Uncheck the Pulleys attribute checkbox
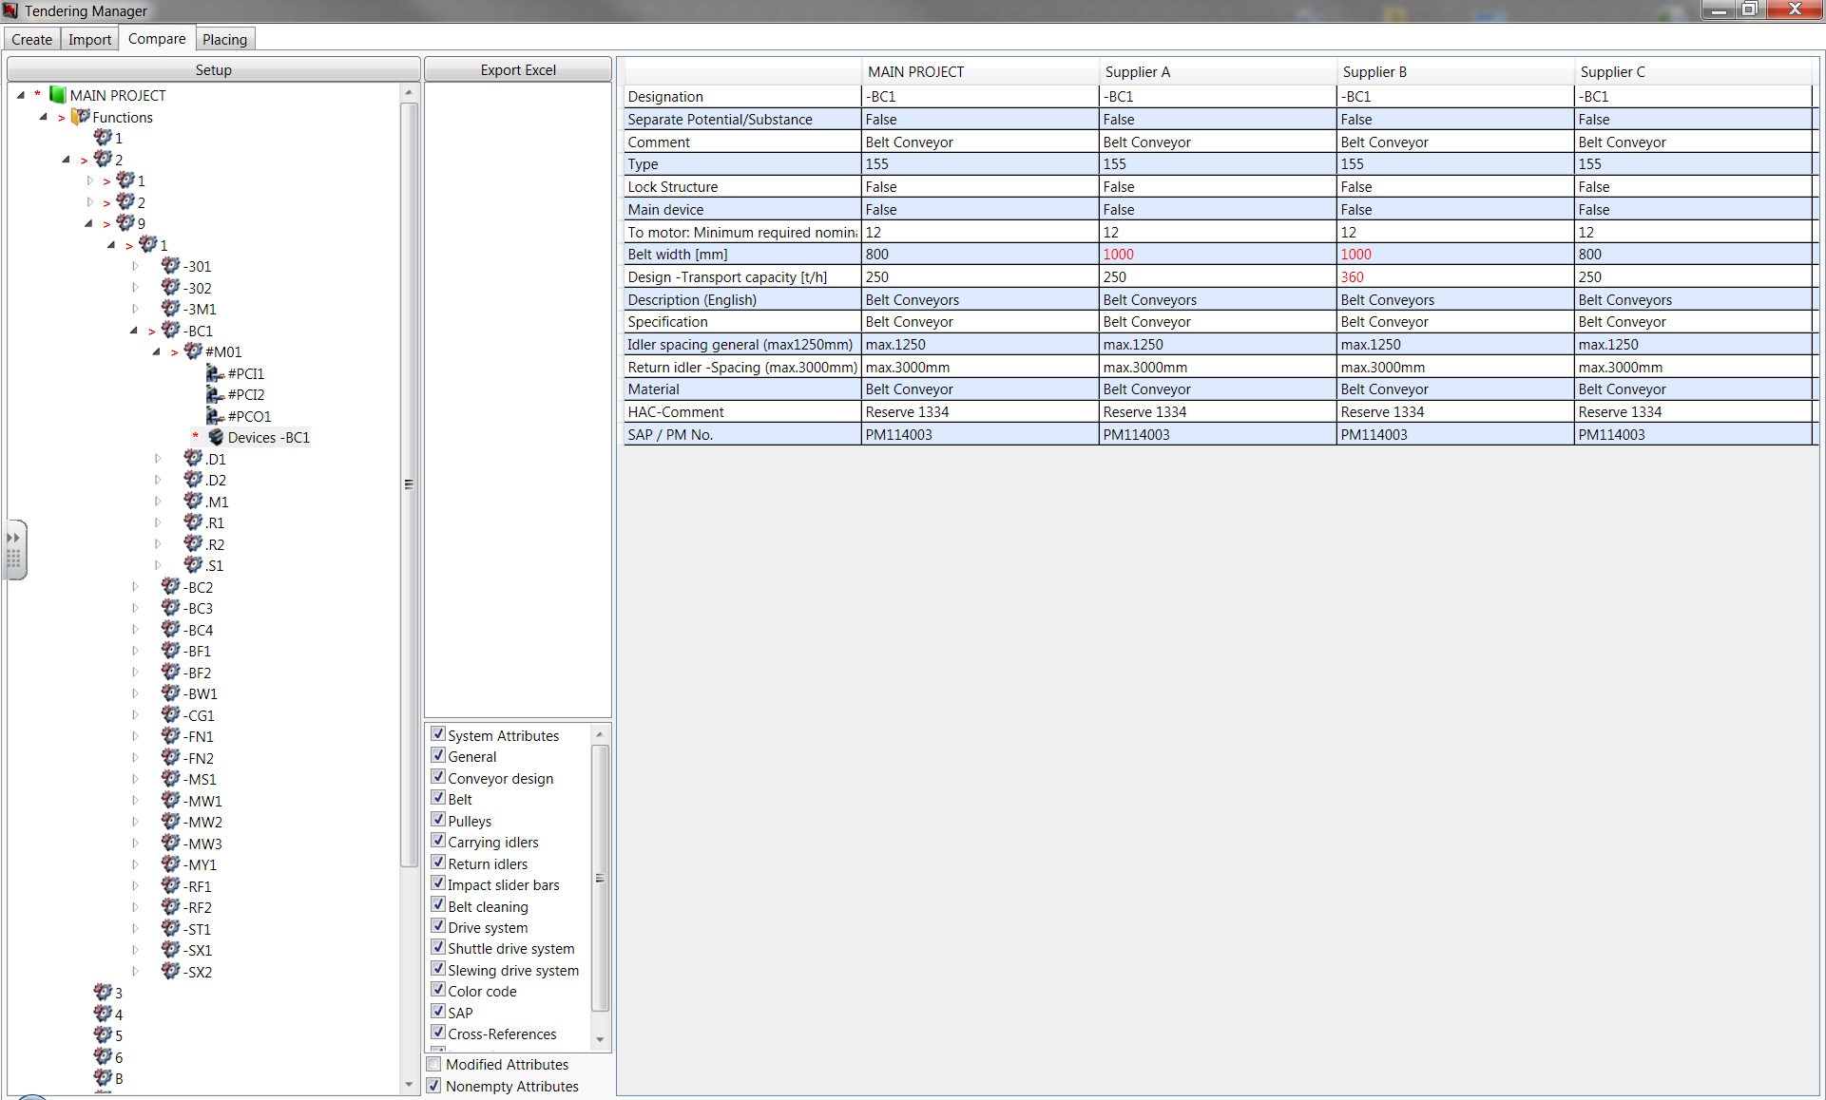1826x1100 pixels. [x=438, y=820]
